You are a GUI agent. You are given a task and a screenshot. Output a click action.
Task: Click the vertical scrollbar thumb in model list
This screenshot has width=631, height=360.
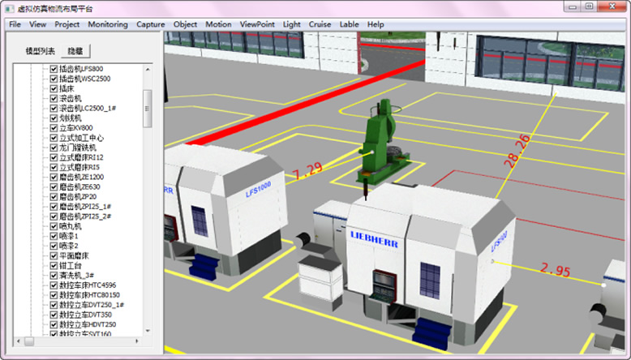(148, 108)
